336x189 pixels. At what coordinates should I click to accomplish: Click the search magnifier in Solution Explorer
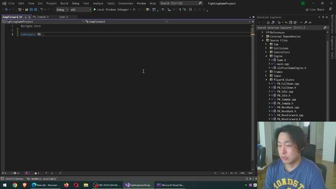pyautogui.click(x=325, y=28)
